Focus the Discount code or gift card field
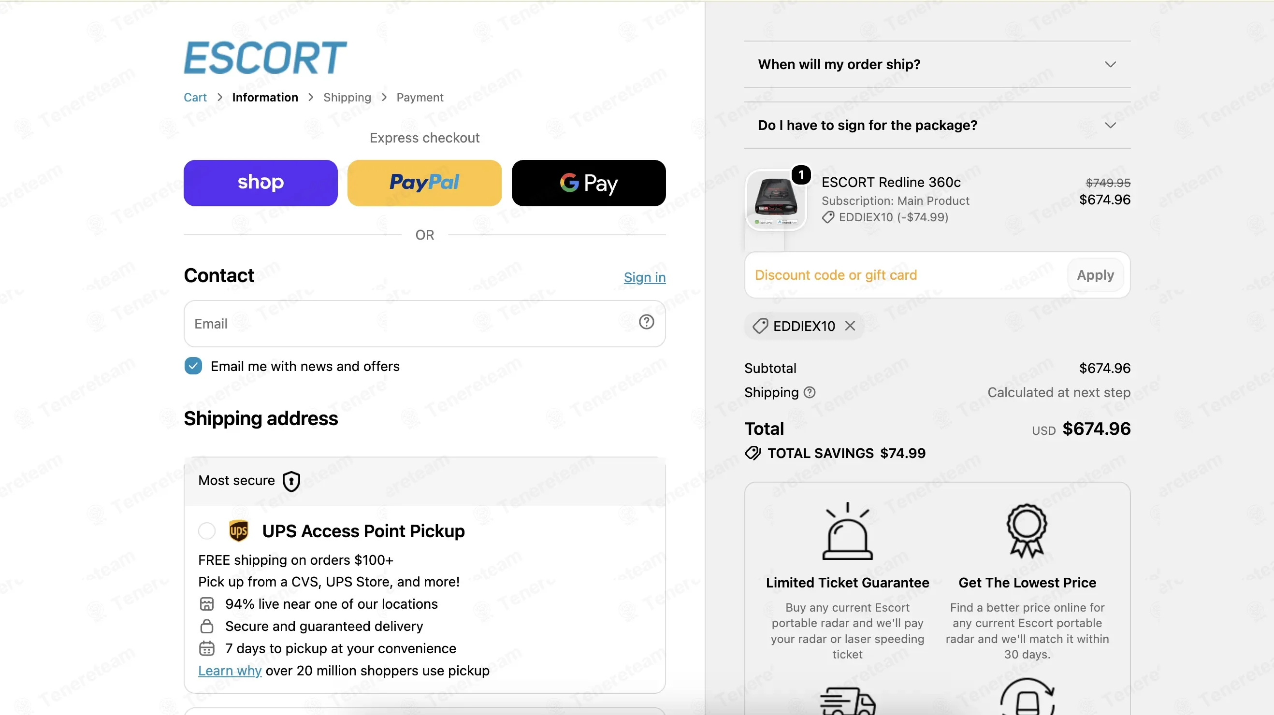 click(905, 275)
